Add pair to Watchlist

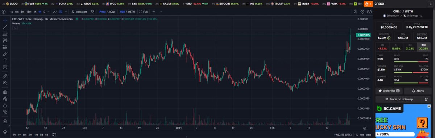click(x=389, y=91)
